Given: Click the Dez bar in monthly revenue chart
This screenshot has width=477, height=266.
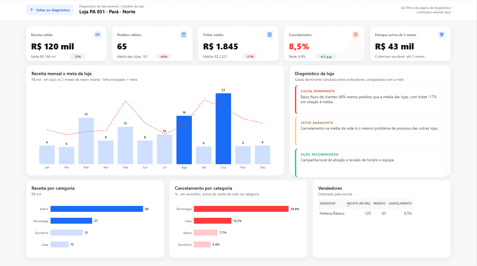Looking at the screenshot, I should pyautogui.click(x=262, y=155).
